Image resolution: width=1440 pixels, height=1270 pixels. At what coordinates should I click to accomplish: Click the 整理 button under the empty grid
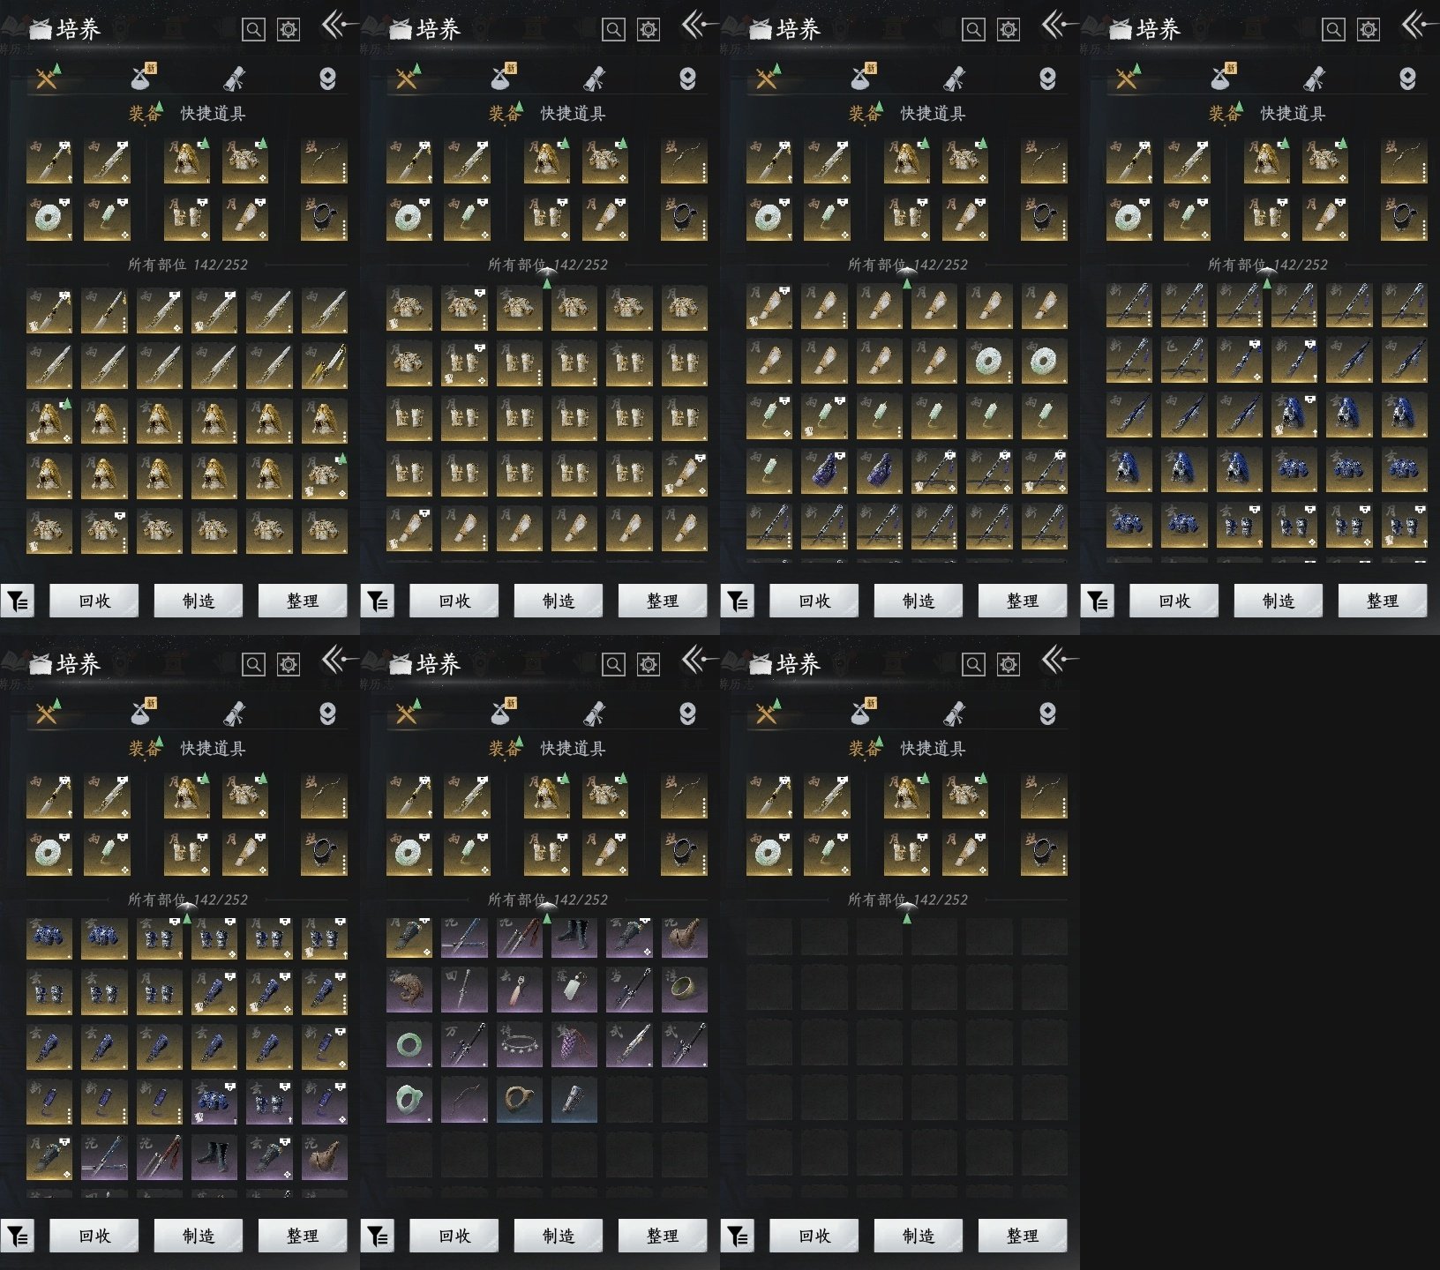pos(1023,1236)
